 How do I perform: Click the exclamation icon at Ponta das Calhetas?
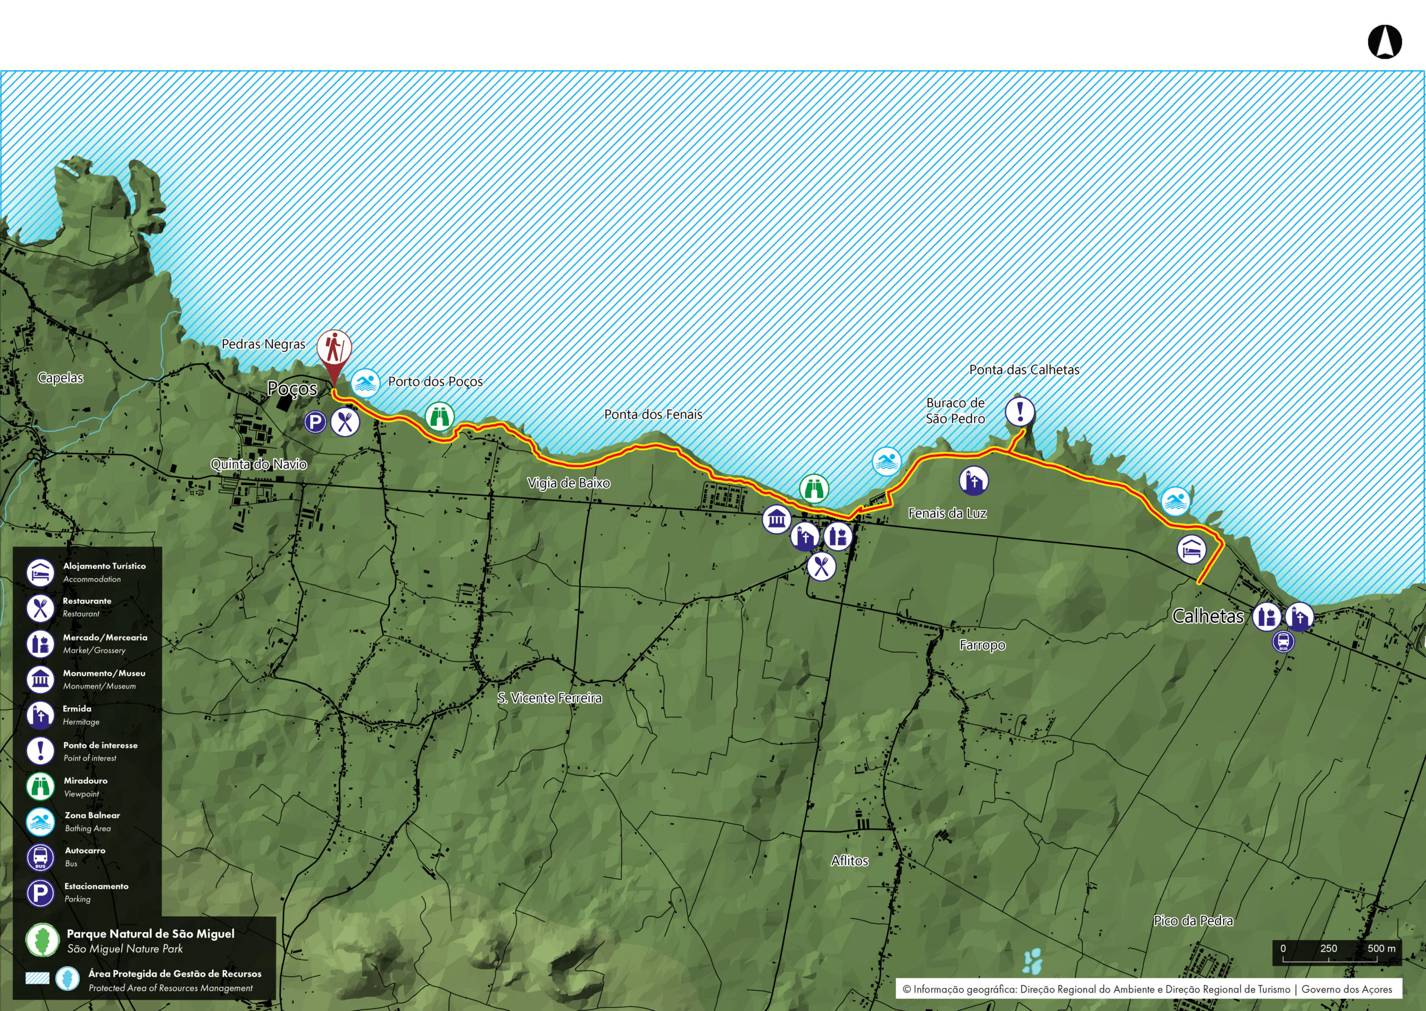click(x=1019, y=412)
